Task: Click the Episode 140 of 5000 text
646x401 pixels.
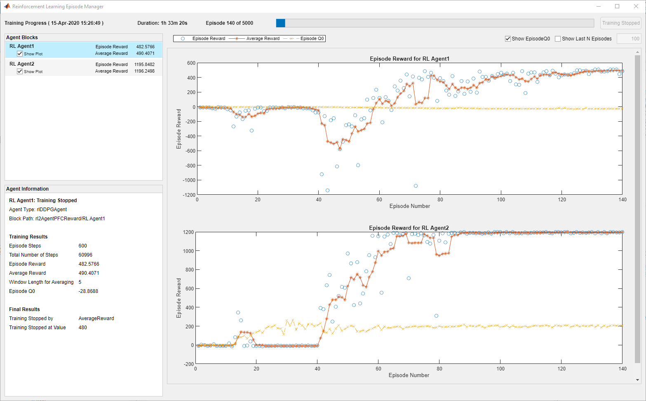Action: click(x=230, y=23)
